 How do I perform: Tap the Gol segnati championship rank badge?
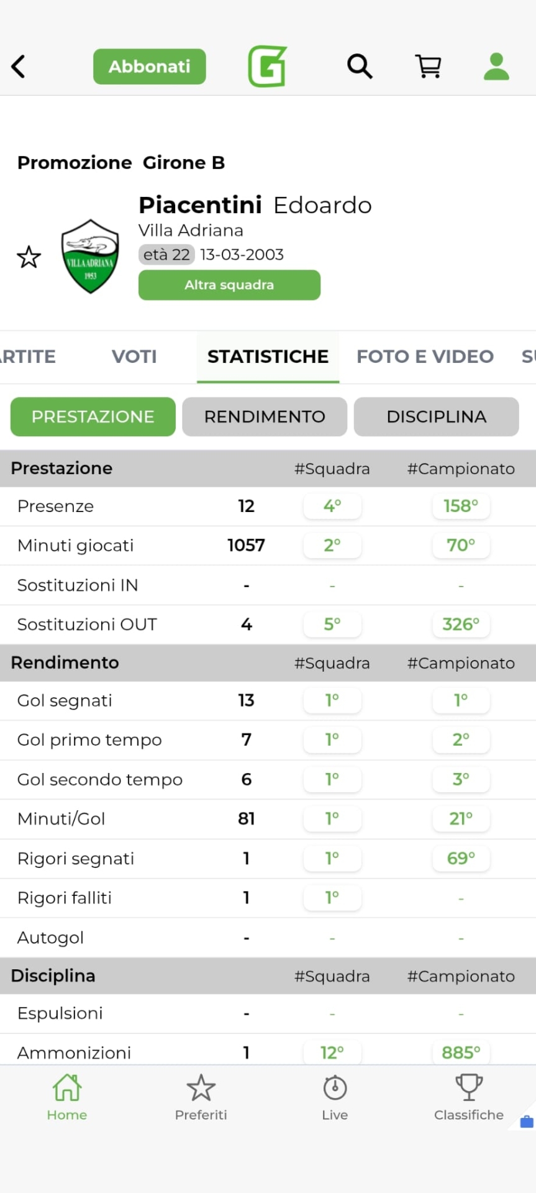point(461,701)
